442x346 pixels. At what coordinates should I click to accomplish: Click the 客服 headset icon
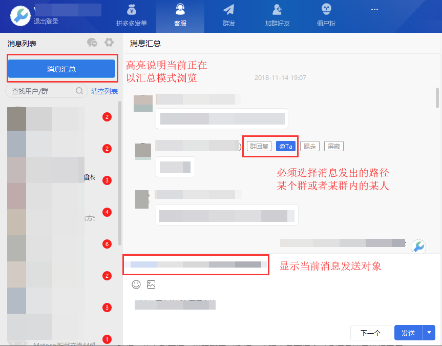(x=180, y=9)
